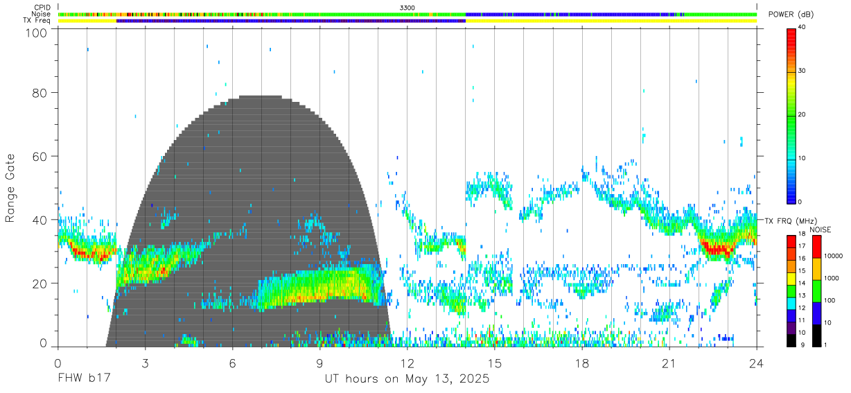
Task: Click noise scale value 10000
Action: tap(834, 256)
